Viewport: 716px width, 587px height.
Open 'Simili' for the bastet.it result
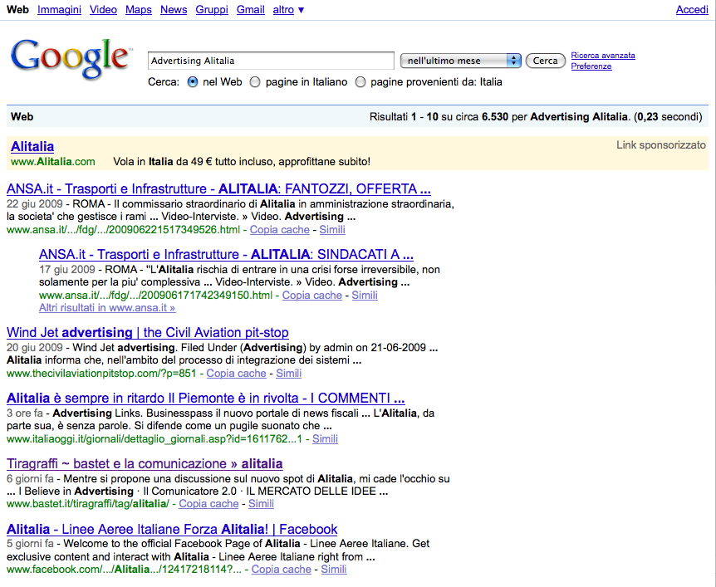click(x=261, y=504)
